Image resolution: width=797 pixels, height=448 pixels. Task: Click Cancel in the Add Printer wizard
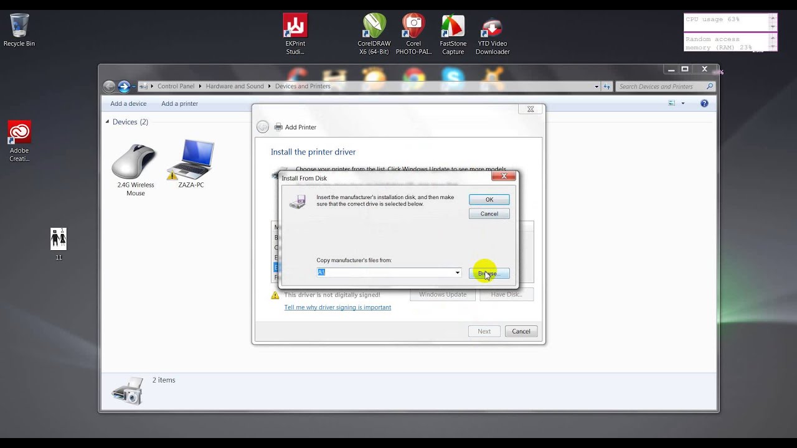pos(521,332)
